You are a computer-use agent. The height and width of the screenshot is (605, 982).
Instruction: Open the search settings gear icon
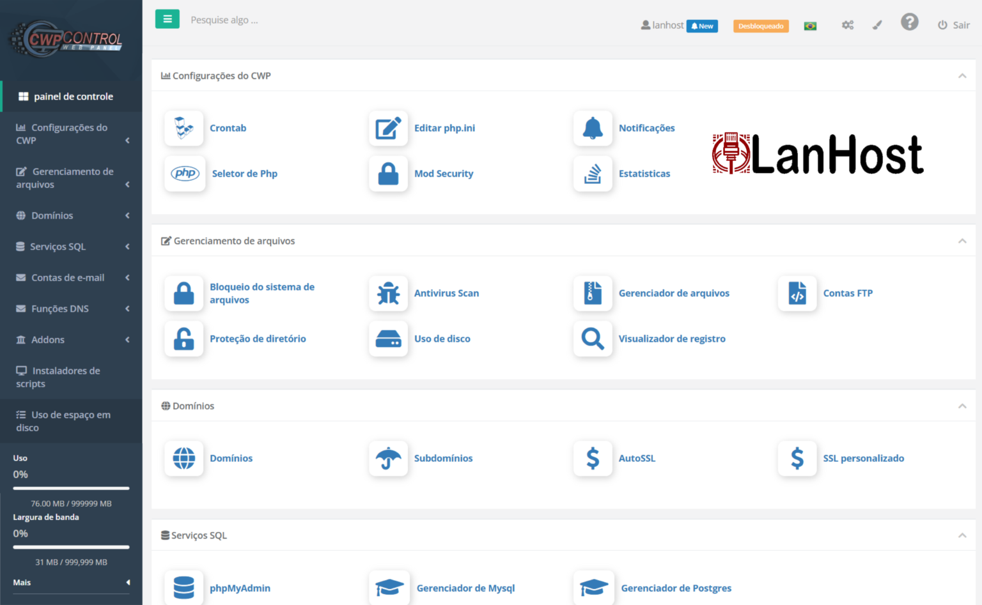tap(848, 24)
